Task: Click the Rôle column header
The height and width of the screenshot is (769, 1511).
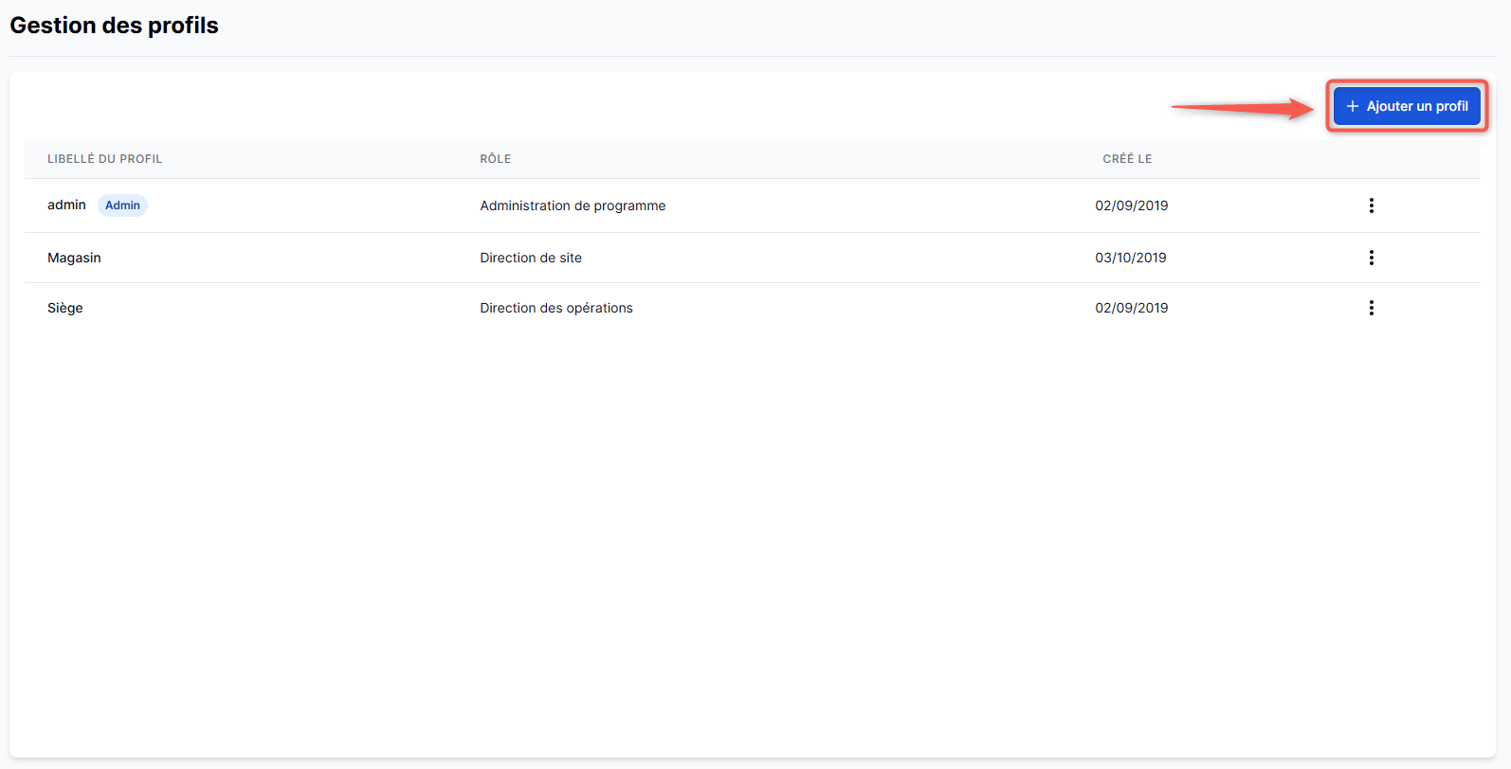Action: coord(495,159)
